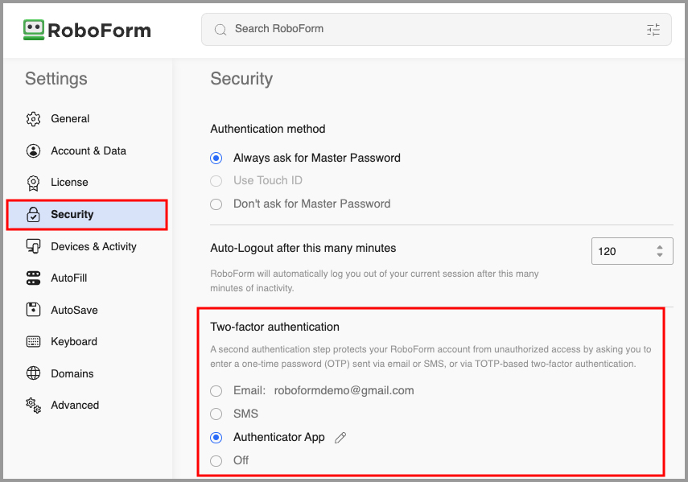
Task: Select Don't ask for Master Password
Action: 216,204
